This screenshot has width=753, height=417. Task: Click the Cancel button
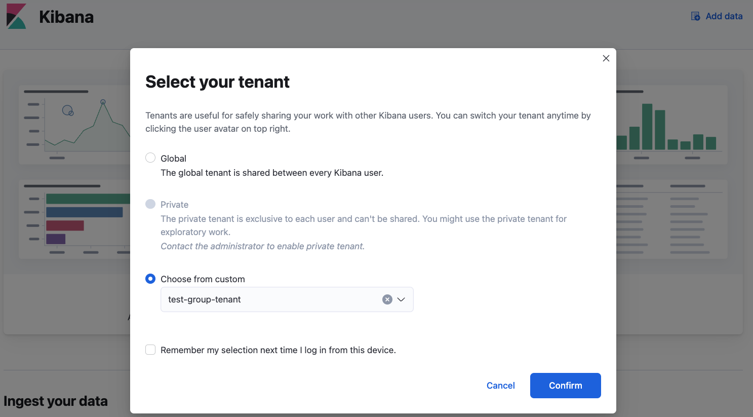[500, 385]
